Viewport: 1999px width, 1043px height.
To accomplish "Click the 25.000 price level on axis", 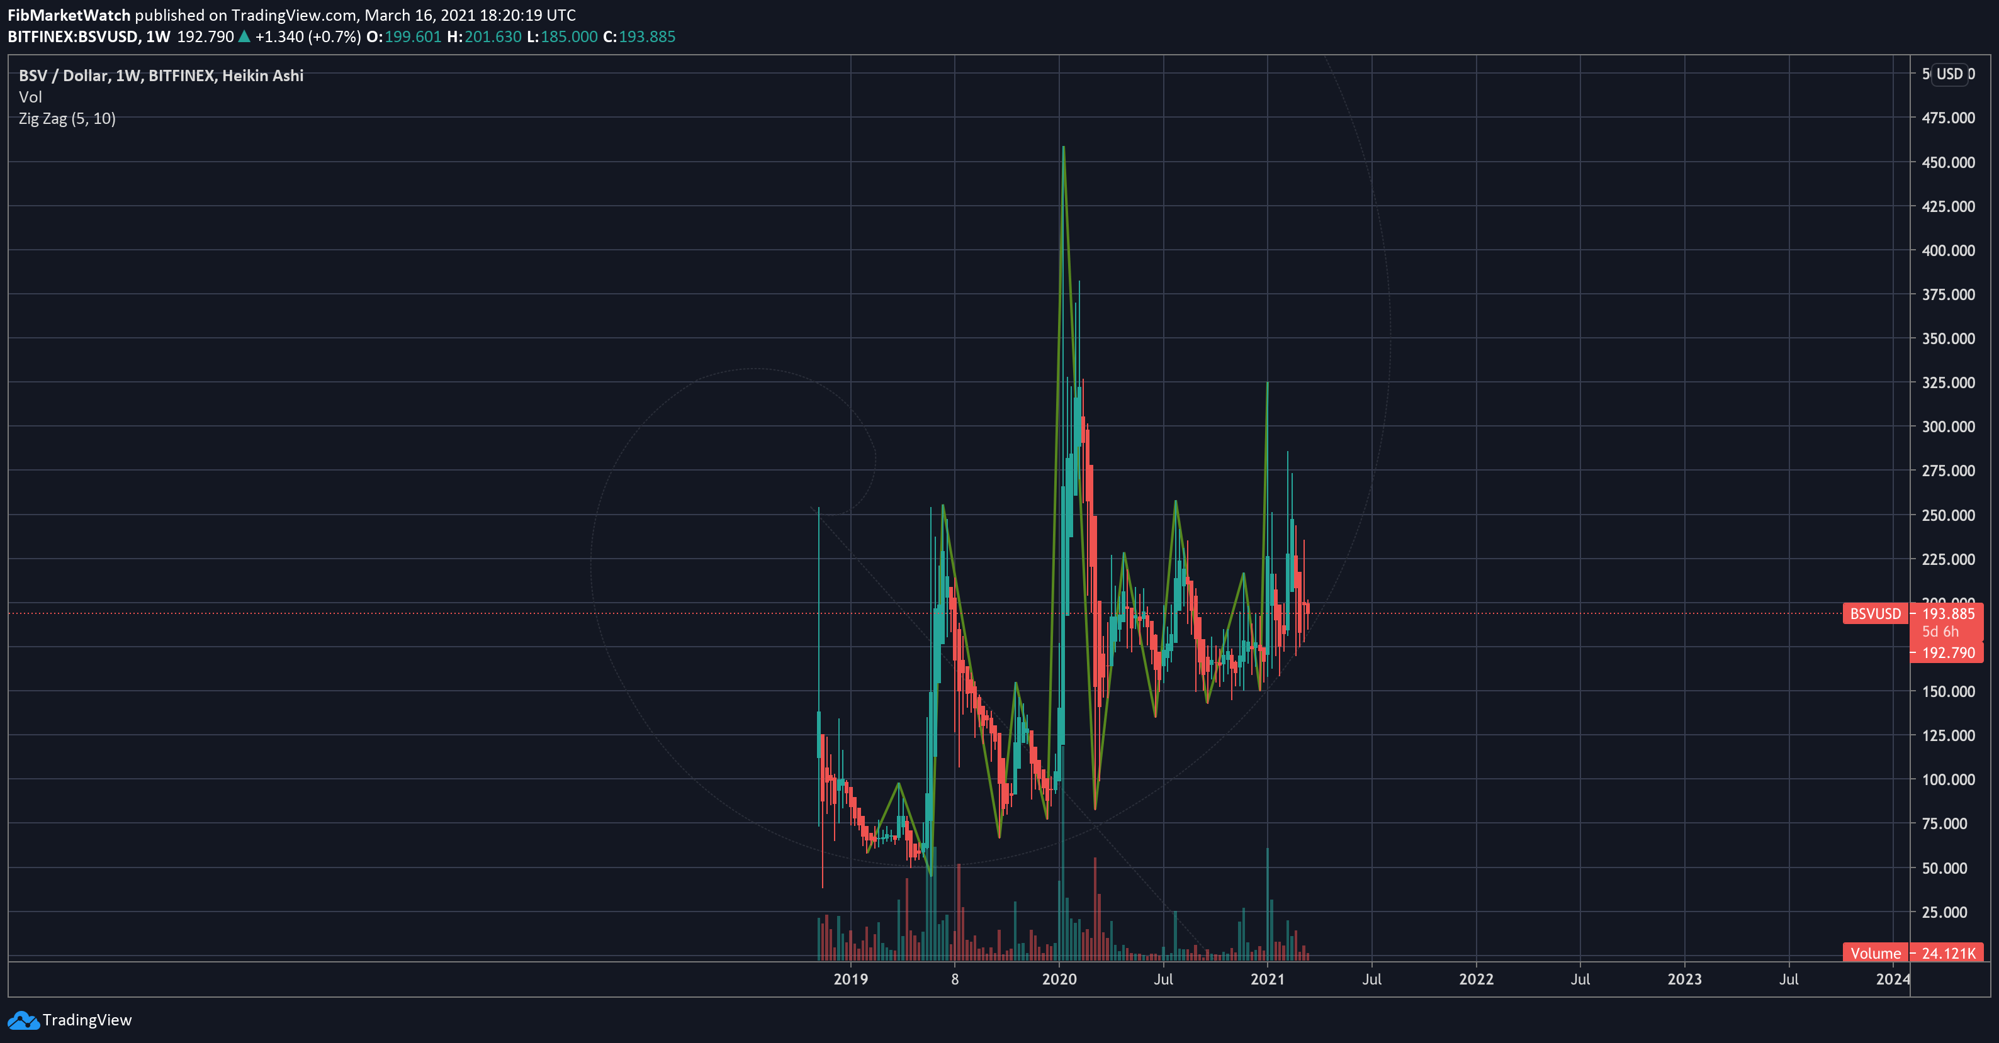I will [x=1945, y=912].
